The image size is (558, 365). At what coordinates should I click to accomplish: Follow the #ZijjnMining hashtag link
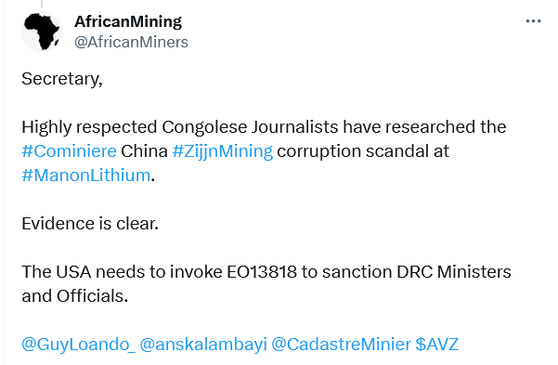tap(223, 151)
